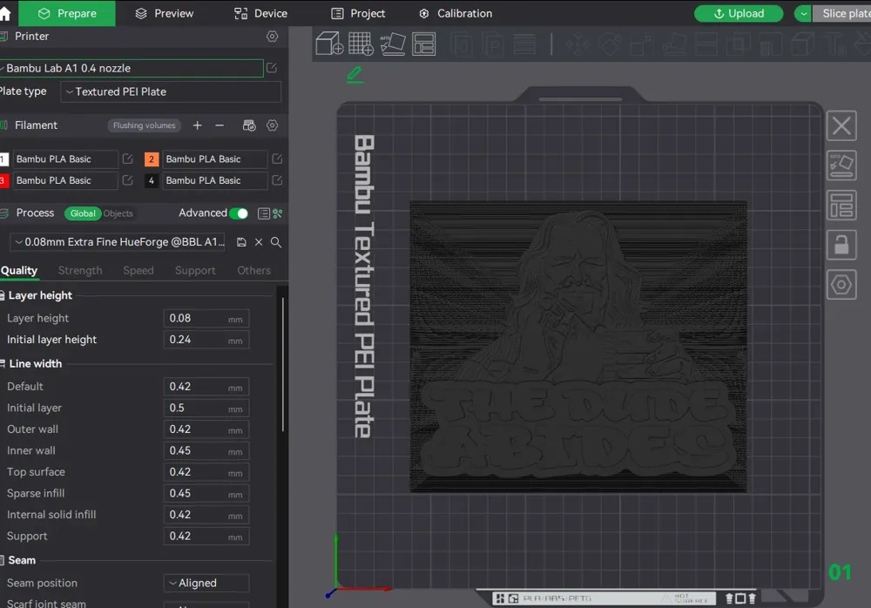Select the Speed settings tab
This screenshot has height=608, width=871.
coord(138,271)
